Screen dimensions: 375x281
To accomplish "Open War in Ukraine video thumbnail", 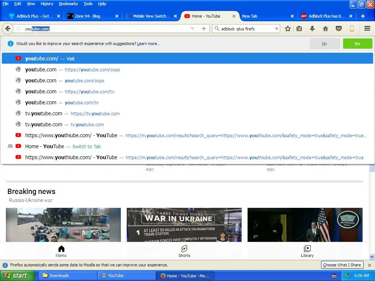I will [x=184, y=225].
